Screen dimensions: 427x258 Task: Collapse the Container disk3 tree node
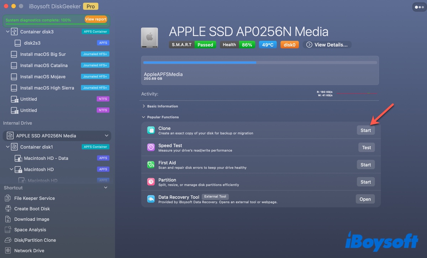coord(7,32)
